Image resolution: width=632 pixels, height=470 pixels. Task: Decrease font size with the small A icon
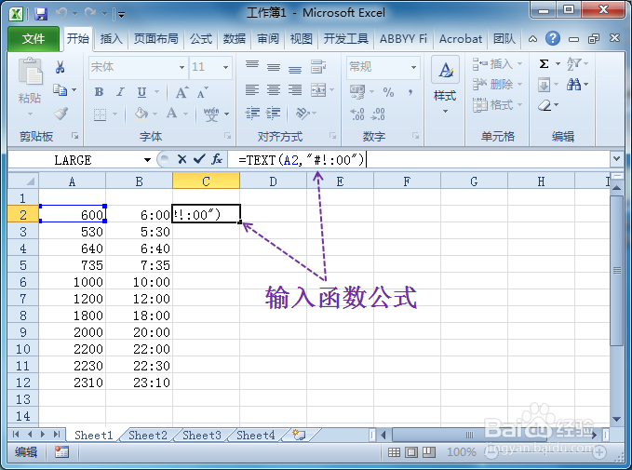tap(202, 92)
